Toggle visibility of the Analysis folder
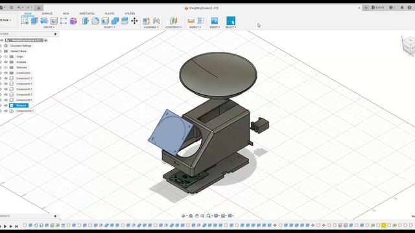The width and height of the screenshot is (415, 233). point(6,62)
